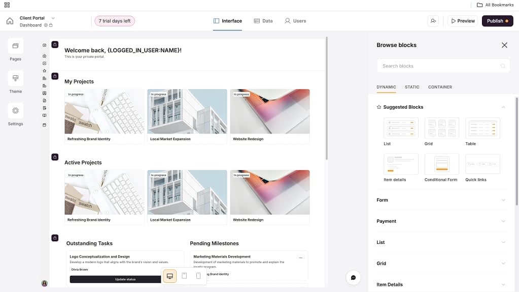Screen dimensions: 519x292
Task: Open Website Redesign card under My Projects
Action: tap(270, 116)
